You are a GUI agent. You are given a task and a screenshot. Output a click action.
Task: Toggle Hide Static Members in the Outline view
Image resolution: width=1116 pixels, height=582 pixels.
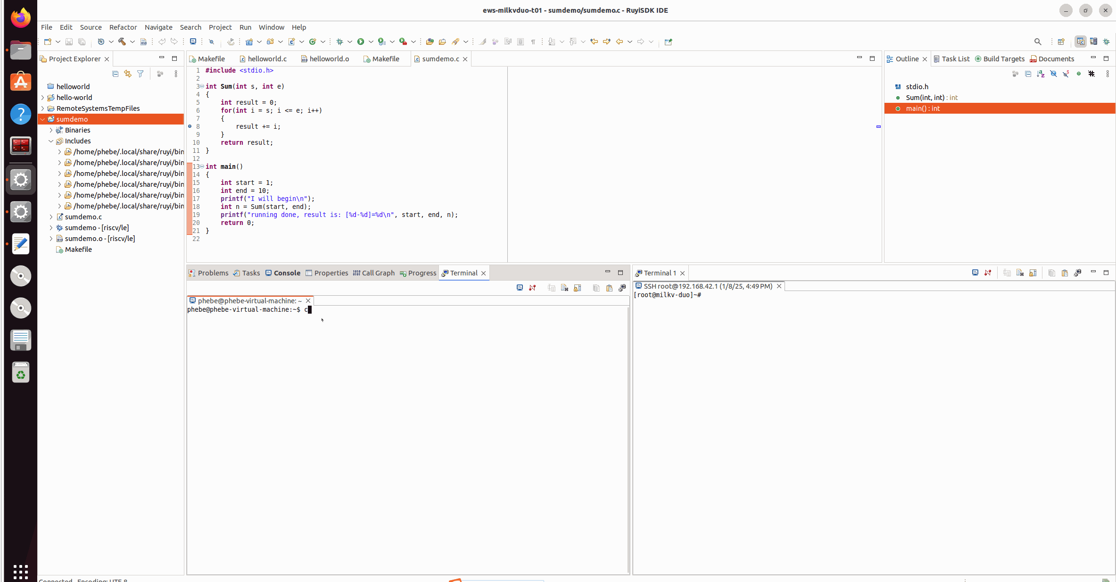[x=1066, y=74]
